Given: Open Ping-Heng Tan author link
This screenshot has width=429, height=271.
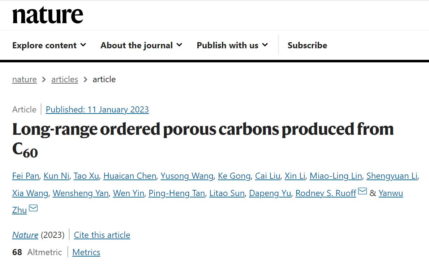Looking at the screenshot, I should (177, 193).
